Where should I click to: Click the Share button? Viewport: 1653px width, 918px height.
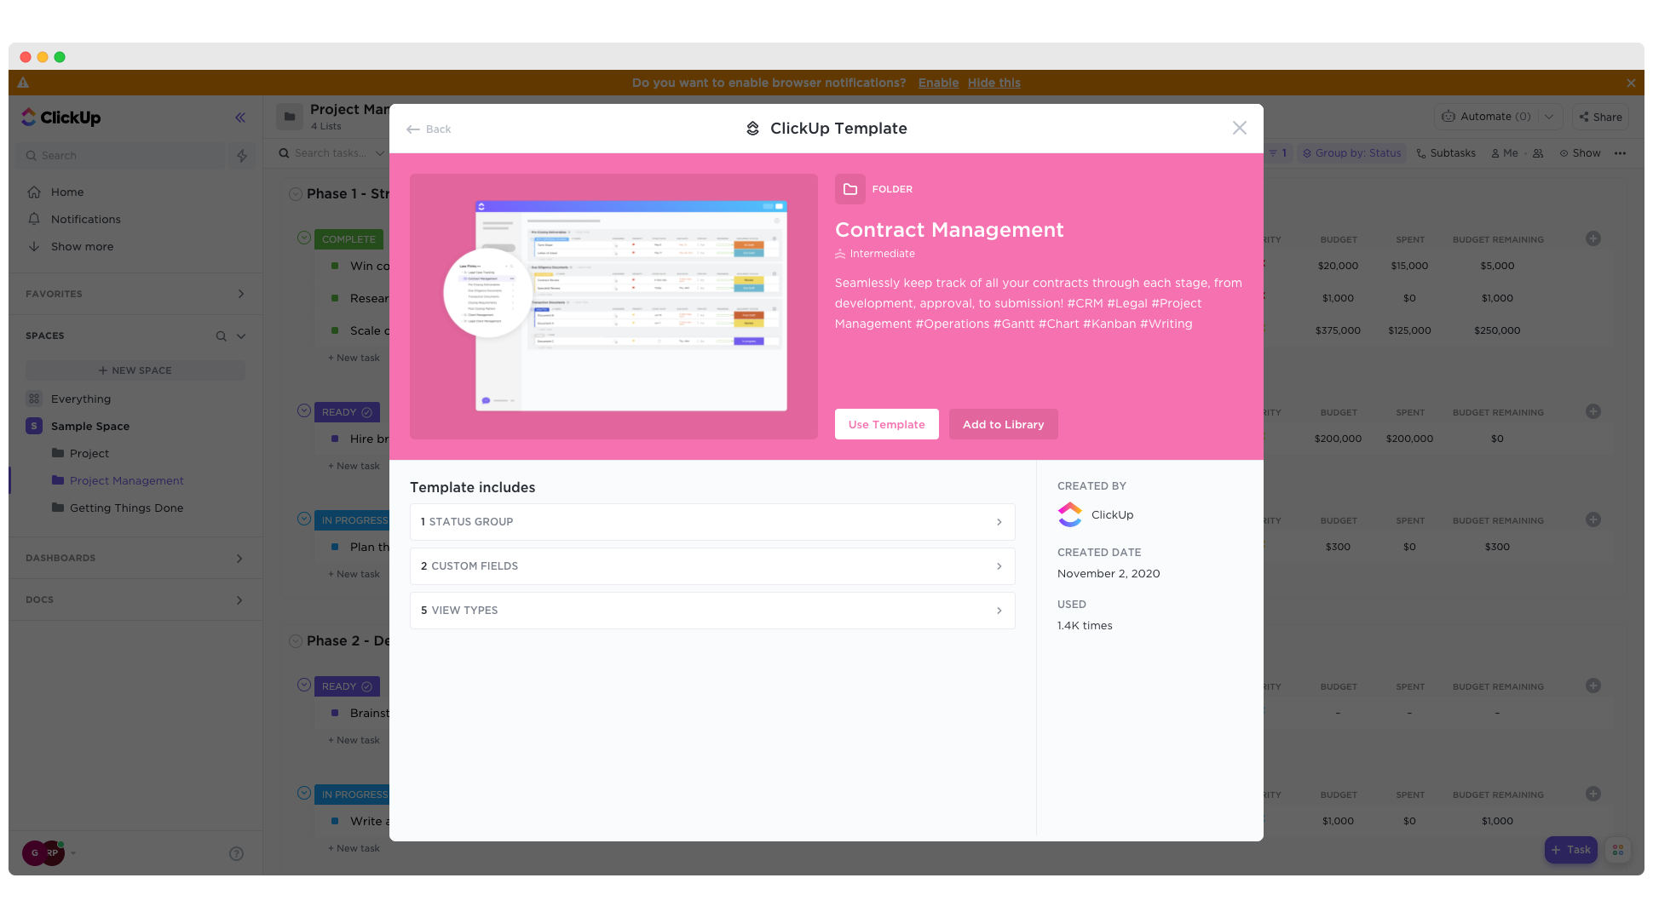pos(1600,117)
